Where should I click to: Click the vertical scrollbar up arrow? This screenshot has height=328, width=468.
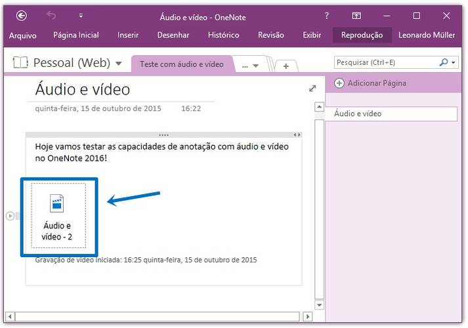click(320, 106)
